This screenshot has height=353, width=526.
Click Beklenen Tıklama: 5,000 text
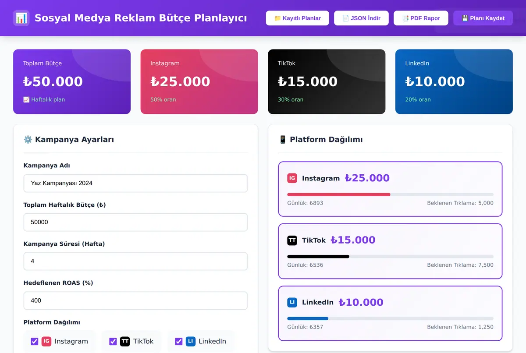(x=460, y=203)
